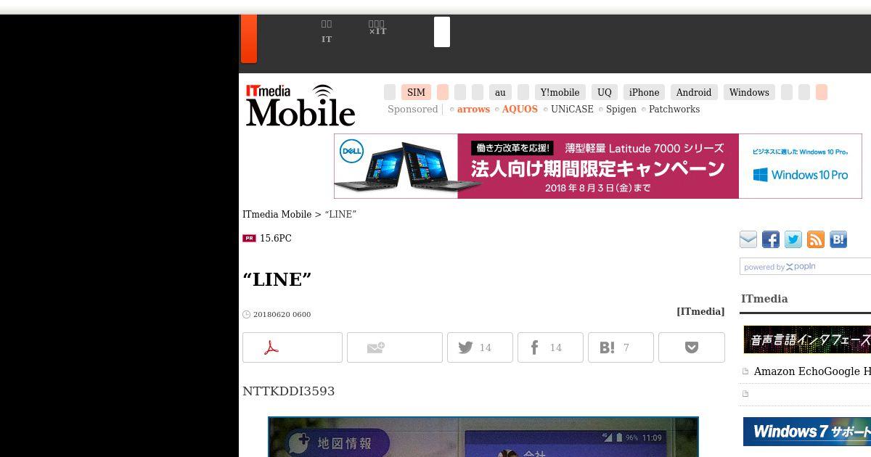The image size is (871, 457).
Task: Open the Amazon Echo Google Home article link
Action: point(812,371)
